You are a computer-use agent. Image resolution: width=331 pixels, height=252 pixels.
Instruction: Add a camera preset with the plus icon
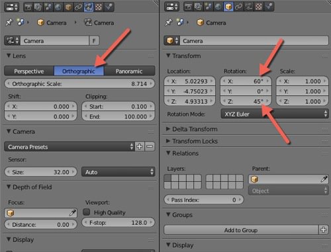(140, 147)
